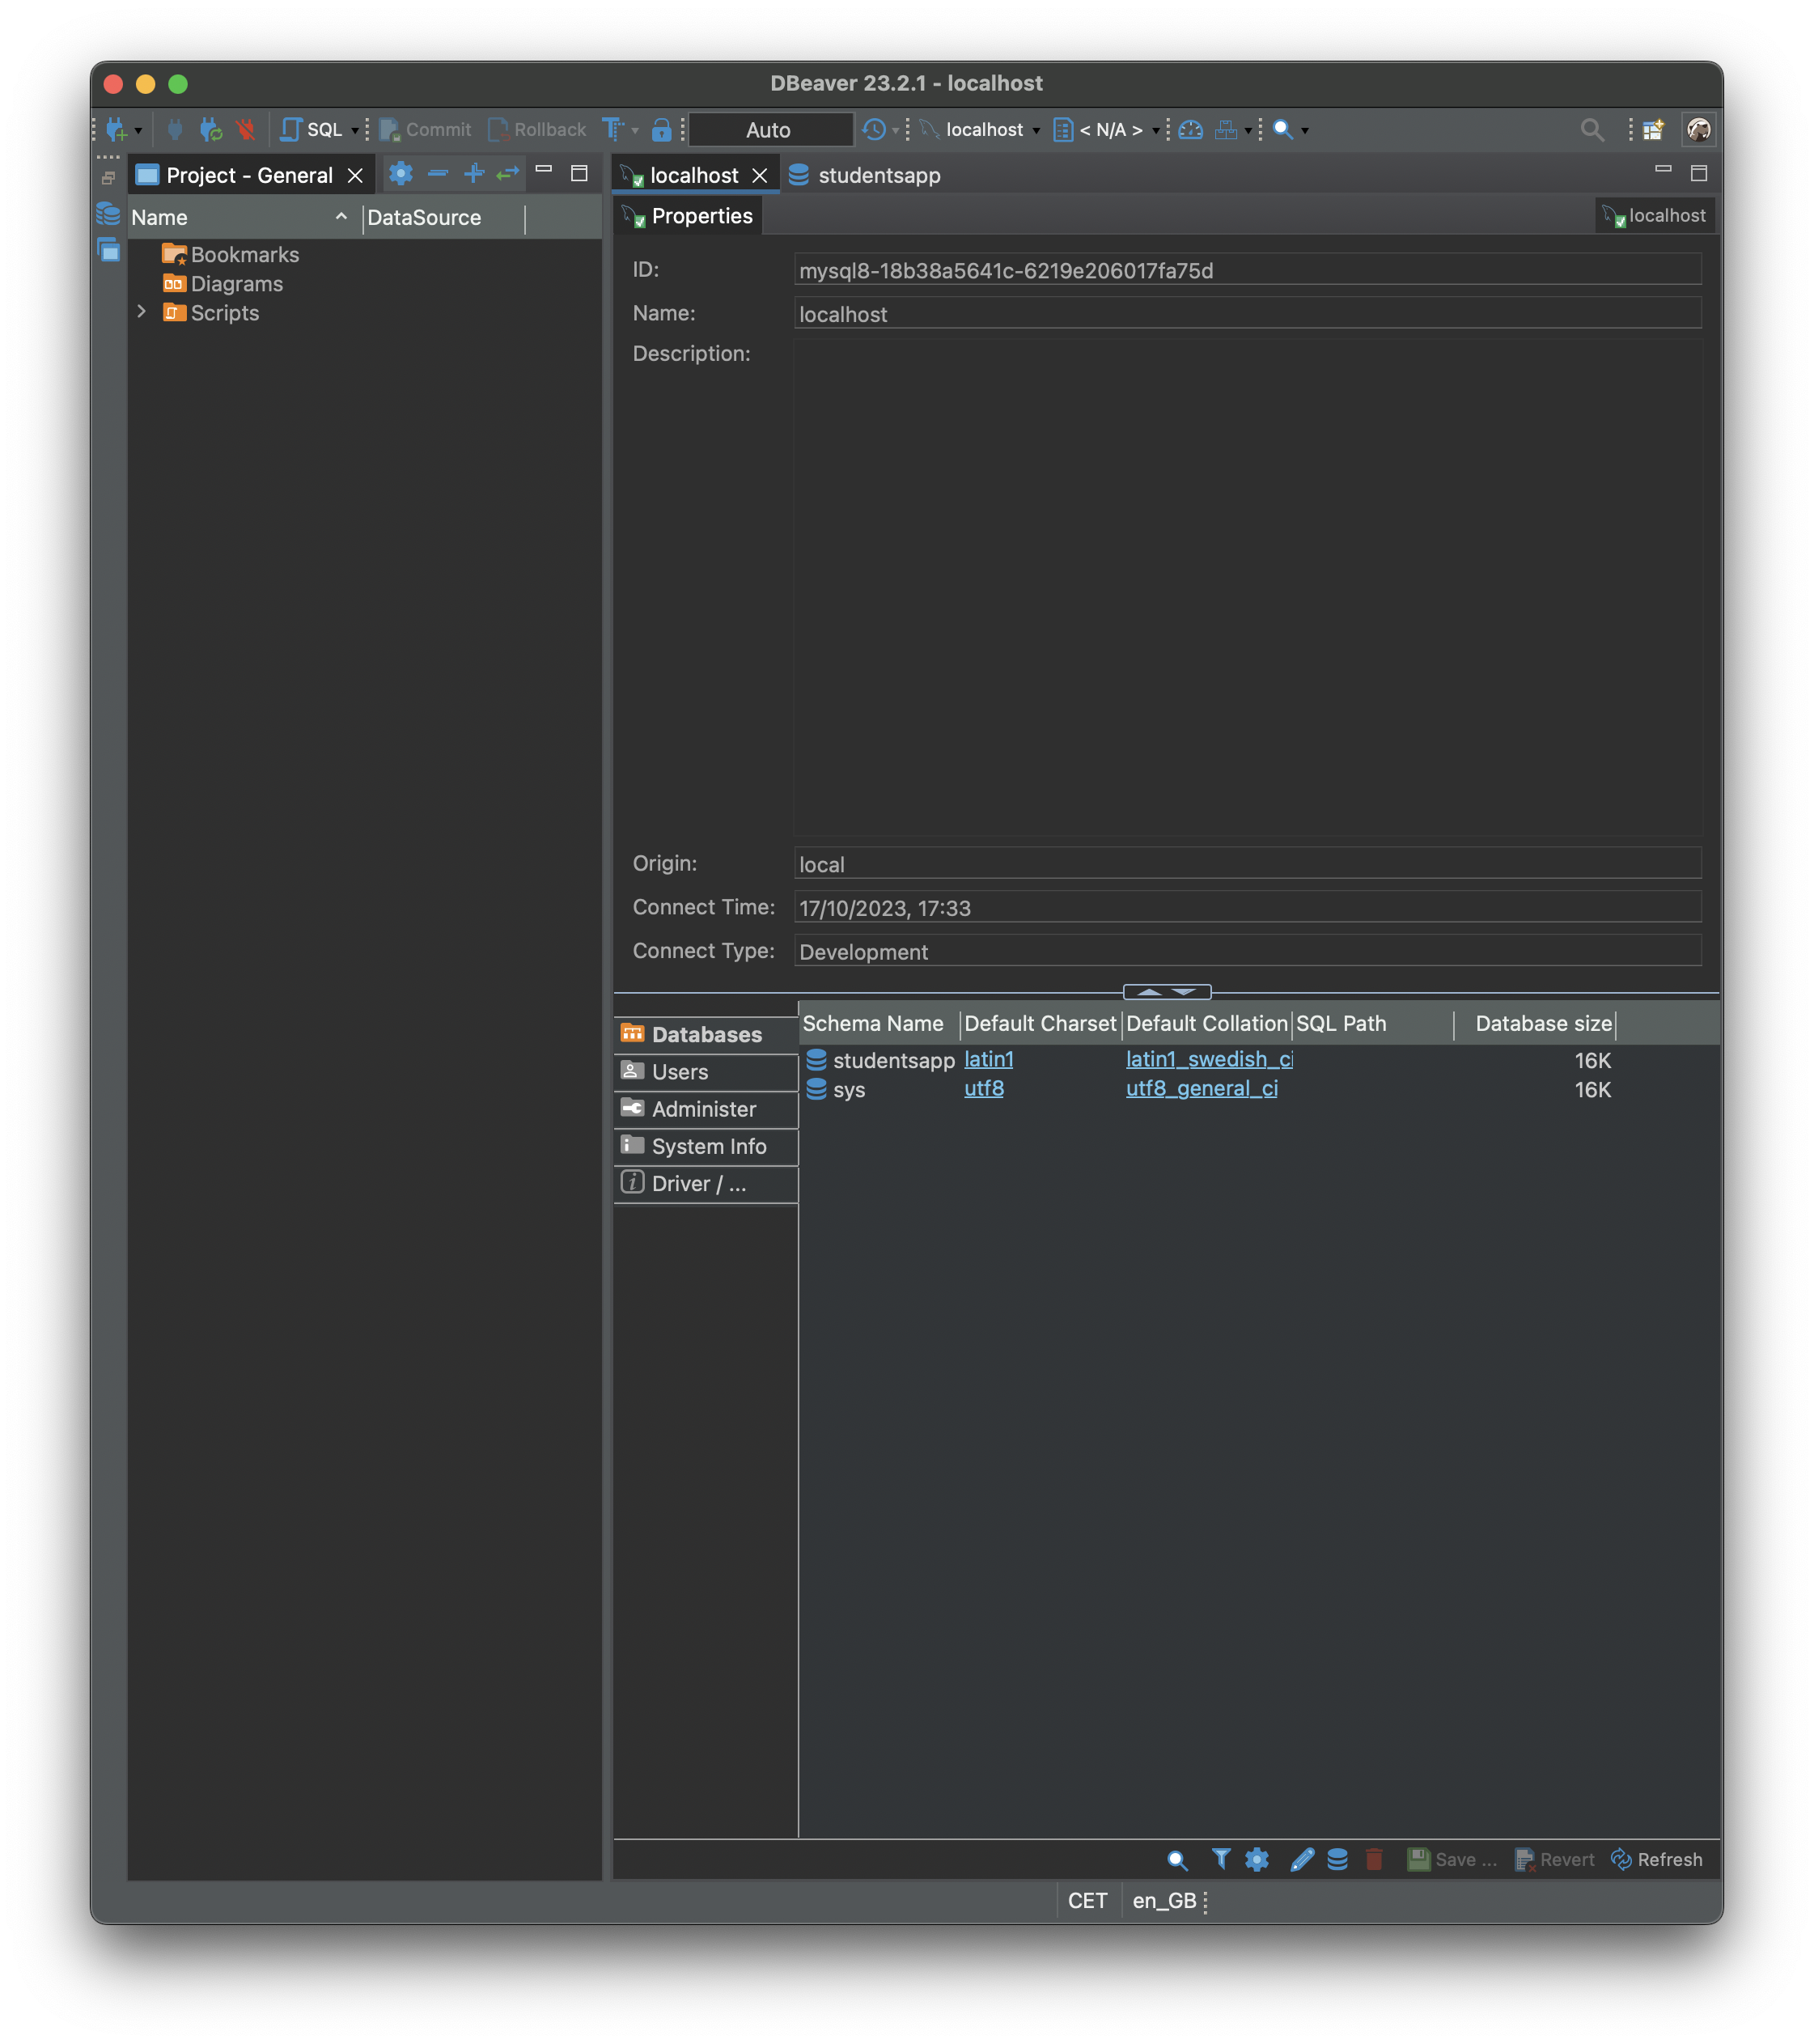Click the open perspective grid icon
This screenshot has height=2044, width=1814.
point(1653,129)
